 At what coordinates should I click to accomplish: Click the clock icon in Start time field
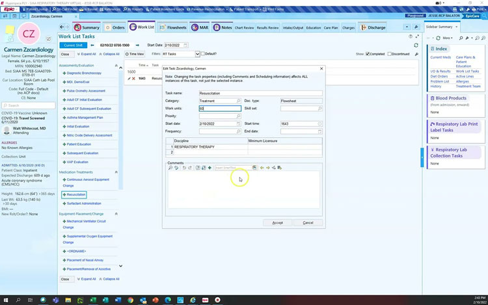319,124
